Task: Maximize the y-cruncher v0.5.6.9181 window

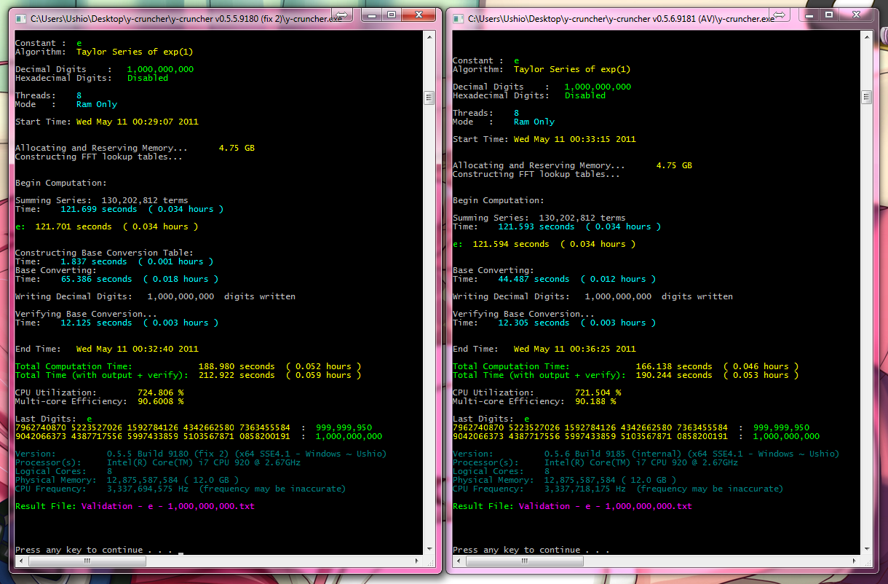Action: [828, 15]
